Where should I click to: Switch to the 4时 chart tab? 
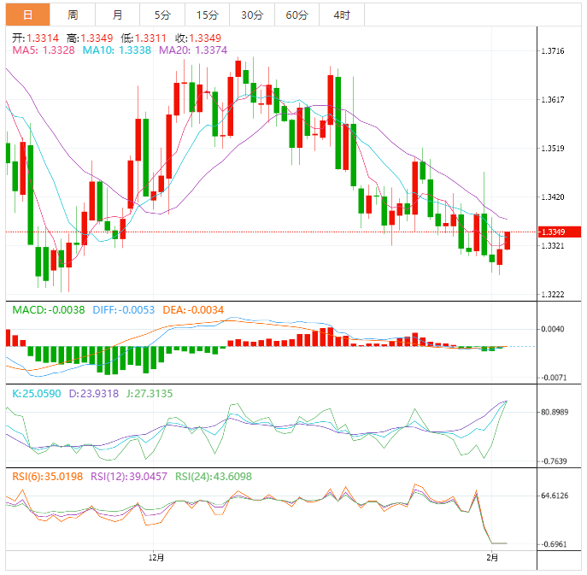[342, 15]
